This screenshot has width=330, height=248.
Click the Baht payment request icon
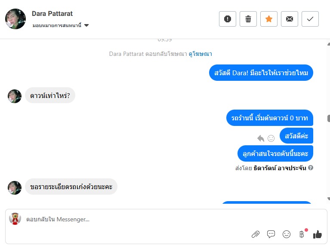[302, 234]
